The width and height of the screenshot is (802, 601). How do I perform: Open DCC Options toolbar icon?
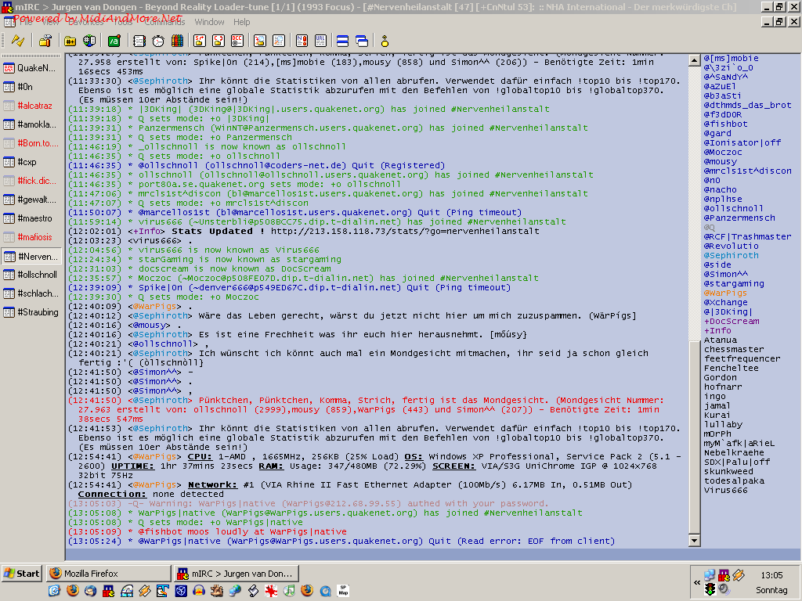click(x=238, y=41)
